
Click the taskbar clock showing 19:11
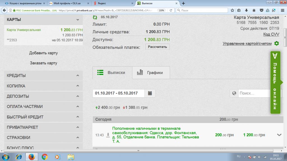tap(276, 157)
